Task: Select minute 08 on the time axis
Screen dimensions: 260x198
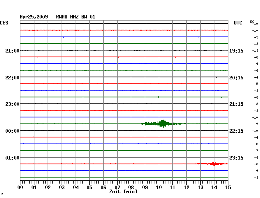Action: tap(131, 188)
